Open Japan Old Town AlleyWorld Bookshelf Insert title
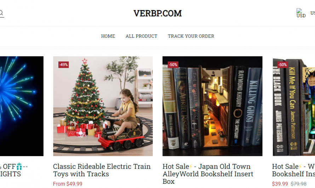The image size is (315, 188). click(208, 174)
